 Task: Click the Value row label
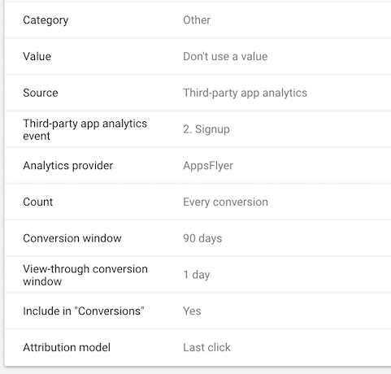(37, 56)
